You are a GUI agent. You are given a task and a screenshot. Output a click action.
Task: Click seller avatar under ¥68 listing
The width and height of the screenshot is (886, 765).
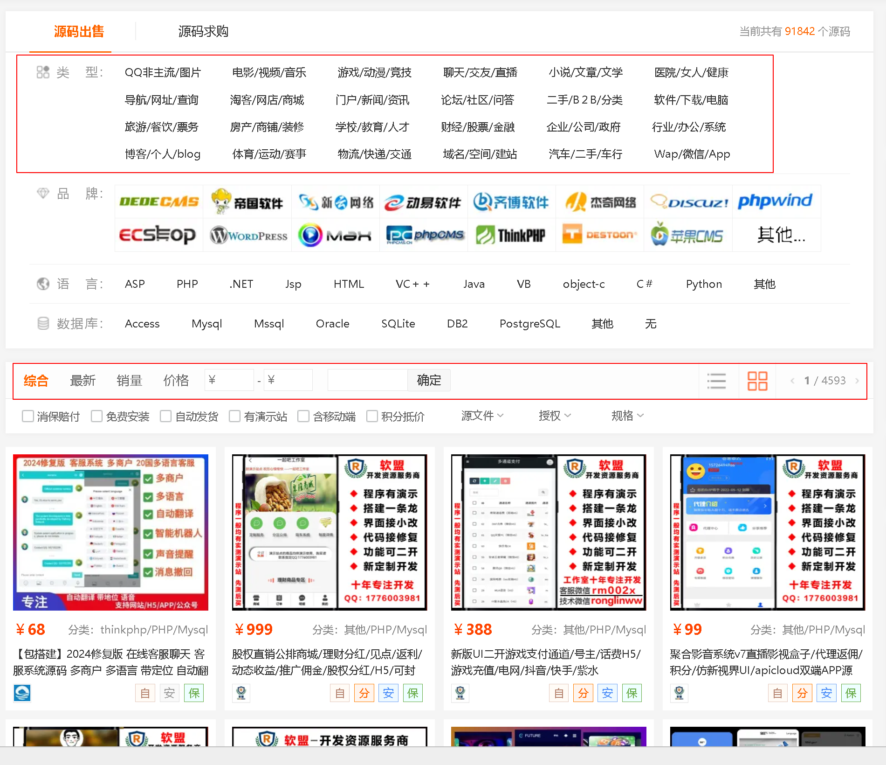[22, 693]
